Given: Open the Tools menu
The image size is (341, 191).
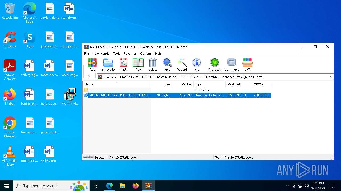Looking at the screenshot, I should tap(116, 54).
